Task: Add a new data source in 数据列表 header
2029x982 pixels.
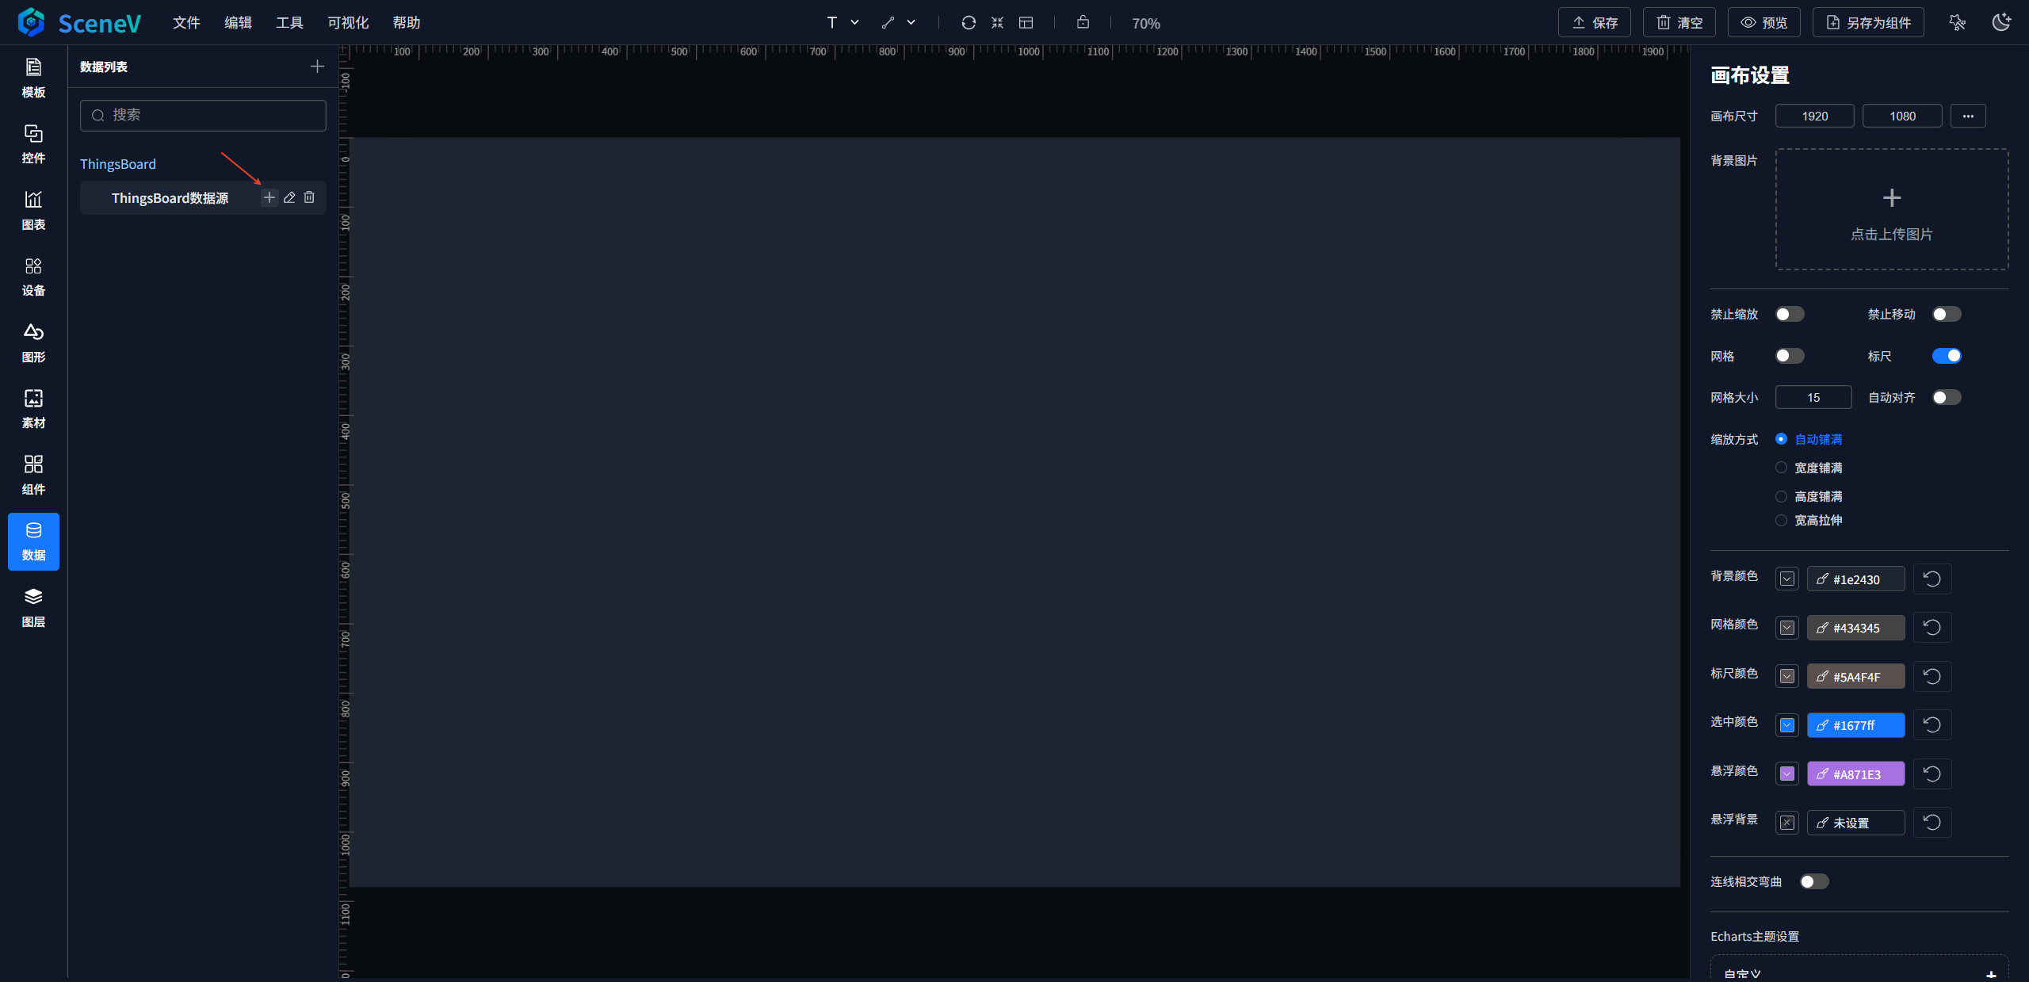Action: 317,67
